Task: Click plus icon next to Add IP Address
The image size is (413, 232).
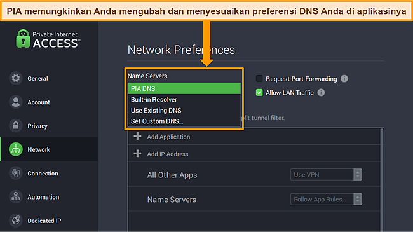Action: click(137, 153)
